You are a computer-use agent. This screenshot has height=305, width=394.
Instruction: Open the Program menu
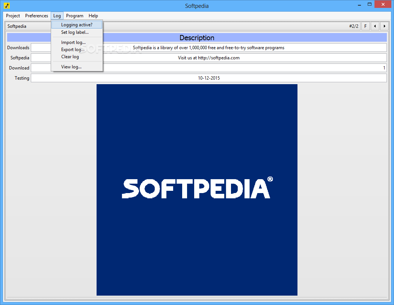pyautogui.click(x=75, y=15)
